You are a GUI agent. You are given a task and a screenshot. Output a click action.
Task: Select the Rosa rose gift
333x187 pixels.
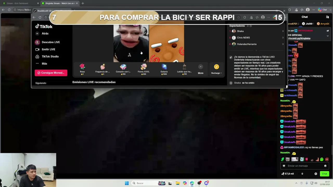coord(82,69)
